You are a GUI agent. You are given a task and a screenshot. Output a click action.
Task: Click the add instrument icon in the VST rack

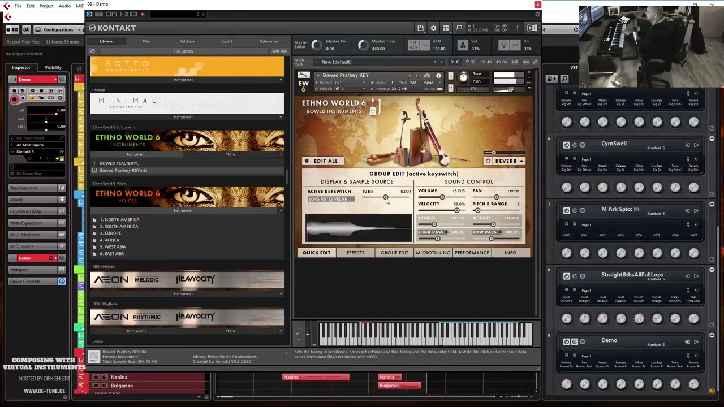coord(551,79)
